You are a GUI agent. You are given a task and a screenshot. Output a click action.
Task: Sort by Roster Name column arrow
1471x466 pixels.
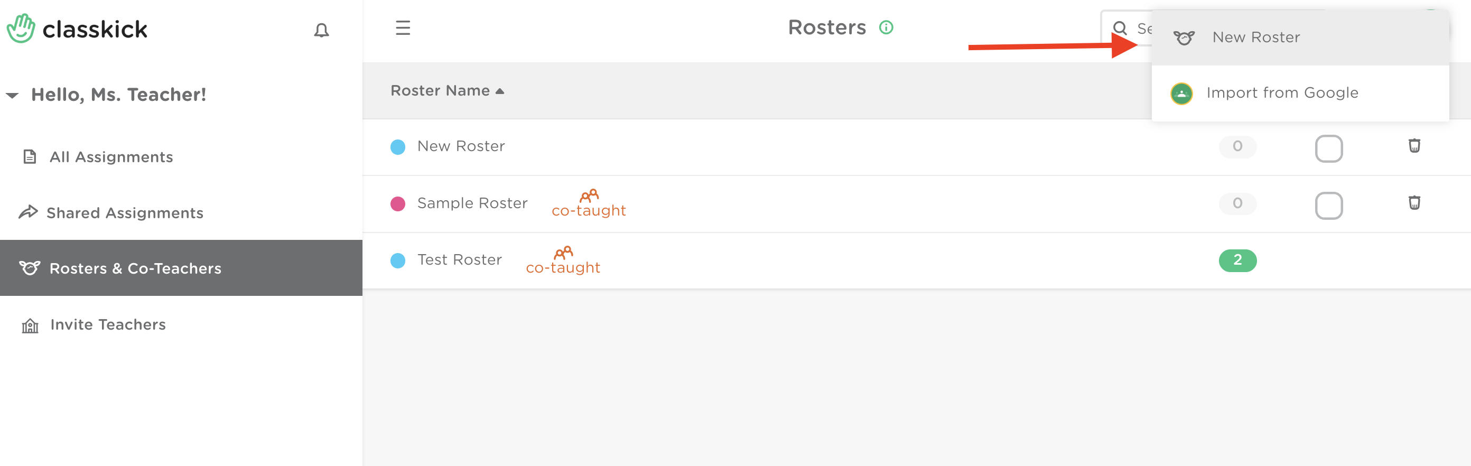click(500, 91)
